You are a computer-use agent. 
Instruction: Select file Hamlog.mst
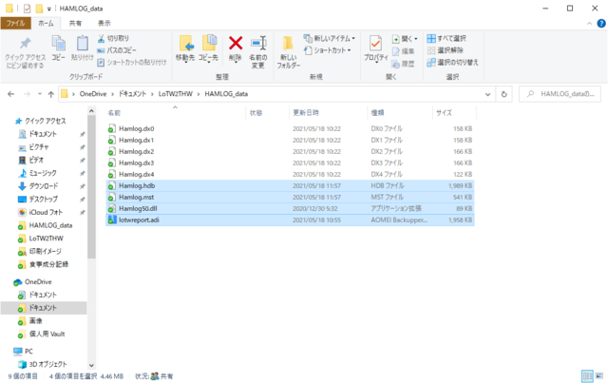click(x=290, y=197)
